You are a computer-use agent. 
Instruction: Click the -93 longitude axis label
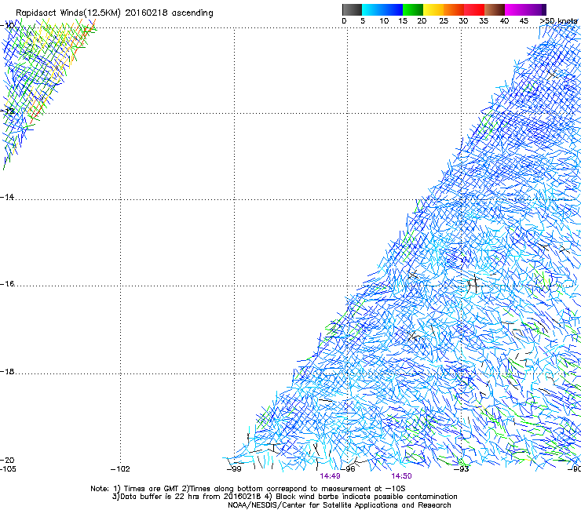[x=462, y=469]
